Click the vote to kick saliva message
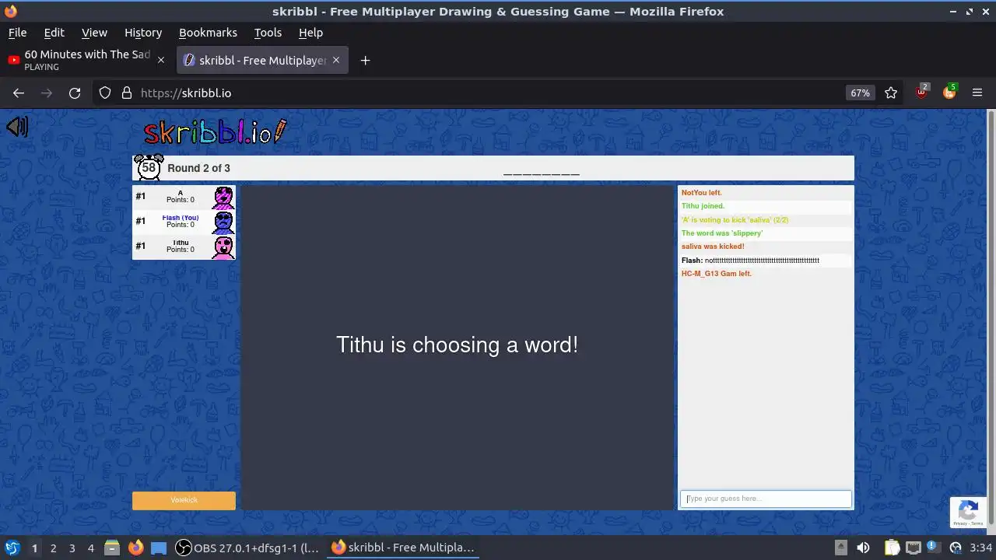The width and height of the screenshot is (996, 560). click(x=735, y=220)
